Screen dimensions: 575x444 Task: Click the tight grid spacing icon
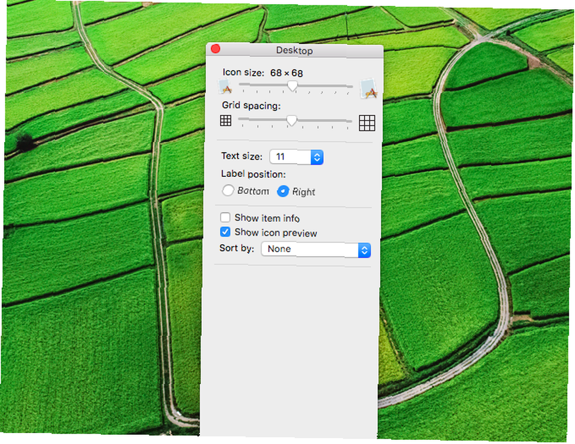(x=225, y=121)
